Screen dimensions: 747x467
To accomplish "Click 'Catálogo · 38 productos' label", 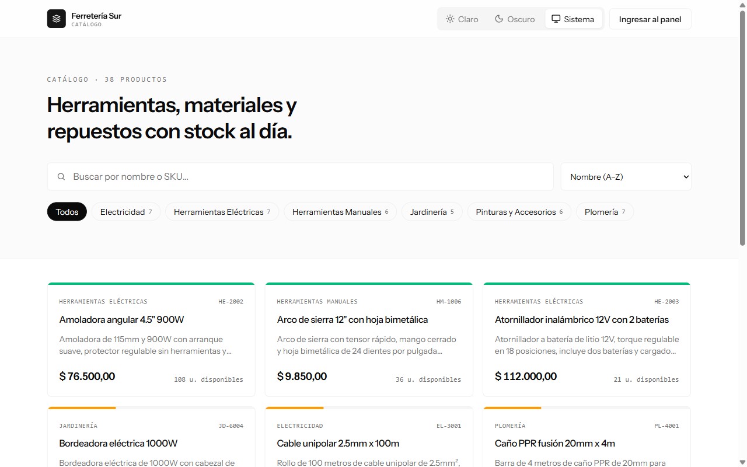I will [x=107, y=79].
